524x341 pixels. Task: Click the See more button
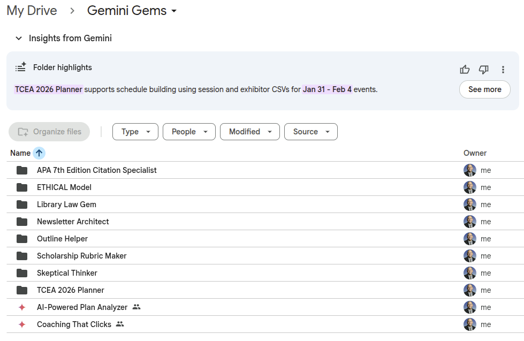pyautogui.click(x=484, y=89)
